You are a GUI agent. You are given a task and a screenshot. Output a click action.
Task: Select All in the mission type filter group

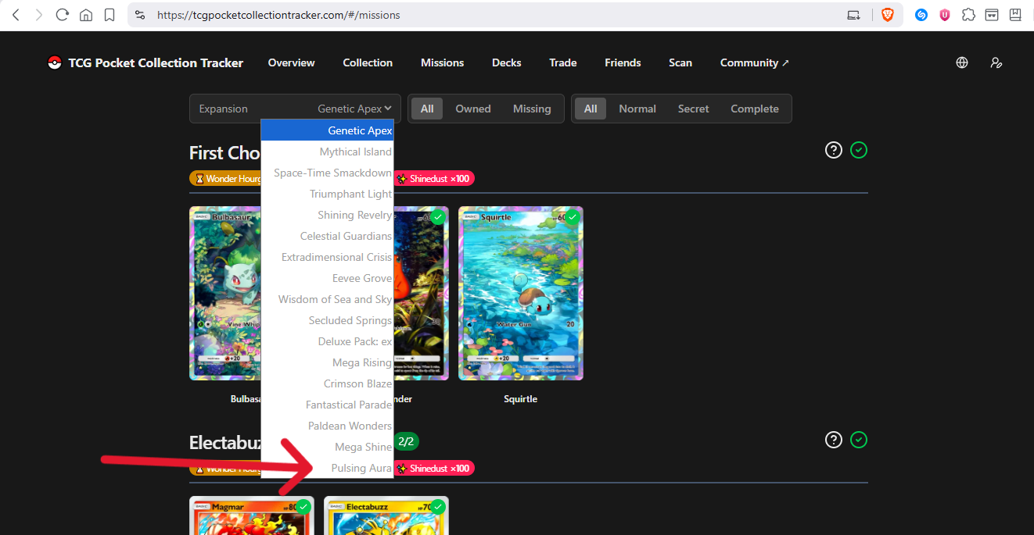pos(591,109)
